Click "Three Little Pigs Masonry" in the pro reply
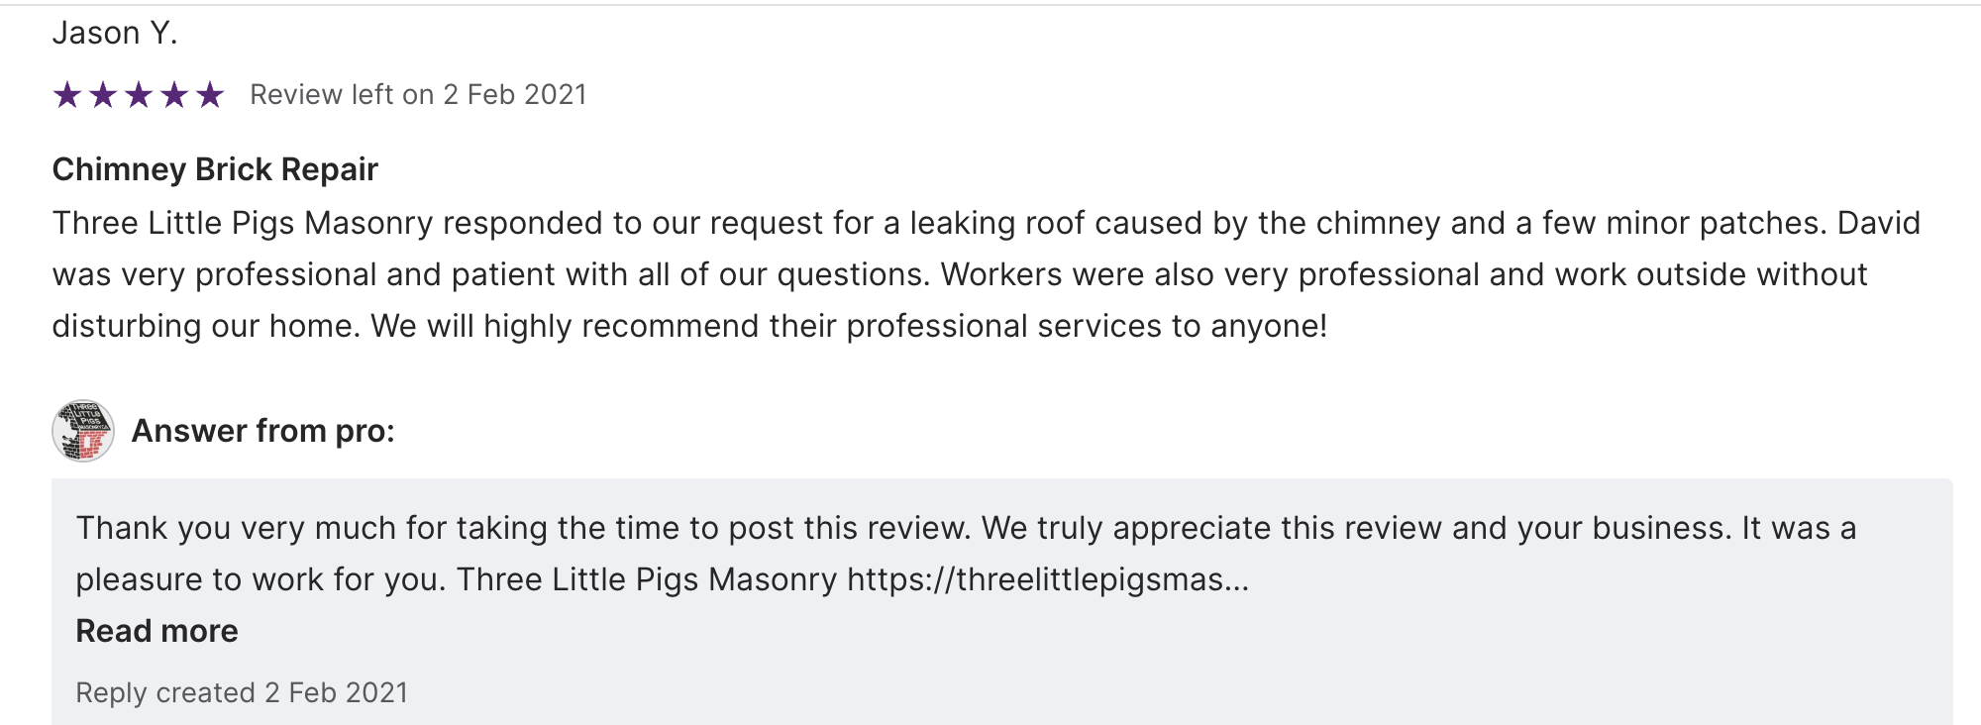 click(x=647, y=579)
